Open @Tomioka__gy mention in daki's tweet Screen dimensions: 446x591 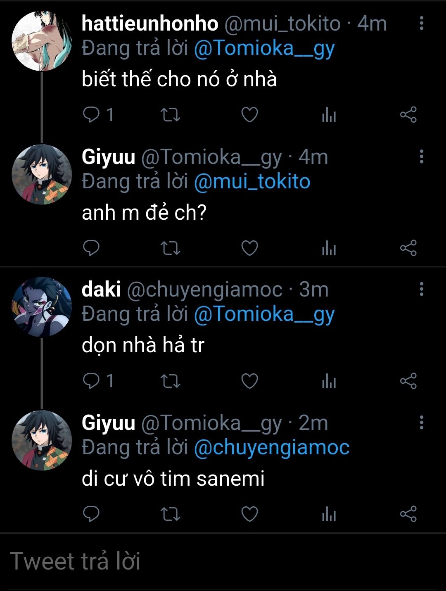coord(264,315)
